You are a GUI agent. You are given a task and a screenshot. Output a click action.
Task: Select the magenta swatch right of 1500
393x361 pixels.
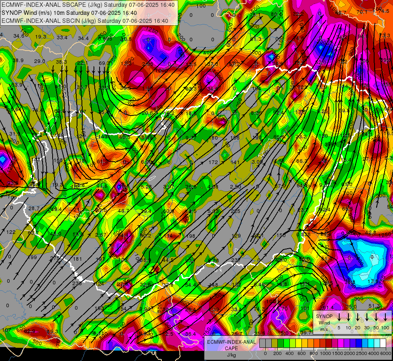pyautogui.click(x=341, y=343)
